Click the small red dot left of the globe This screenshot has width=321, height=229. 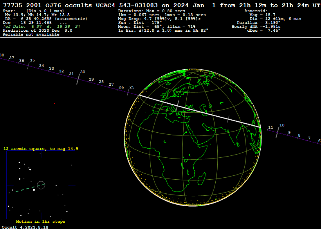[55, 103]
